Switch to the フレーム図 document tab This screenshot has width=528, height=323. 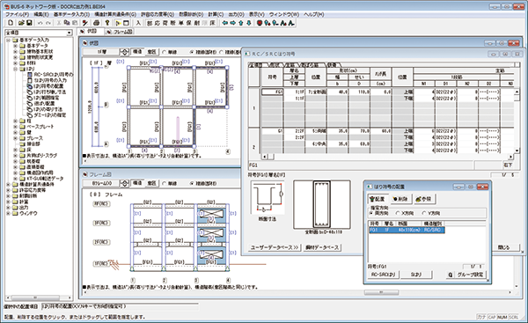(x=120, y=32)
